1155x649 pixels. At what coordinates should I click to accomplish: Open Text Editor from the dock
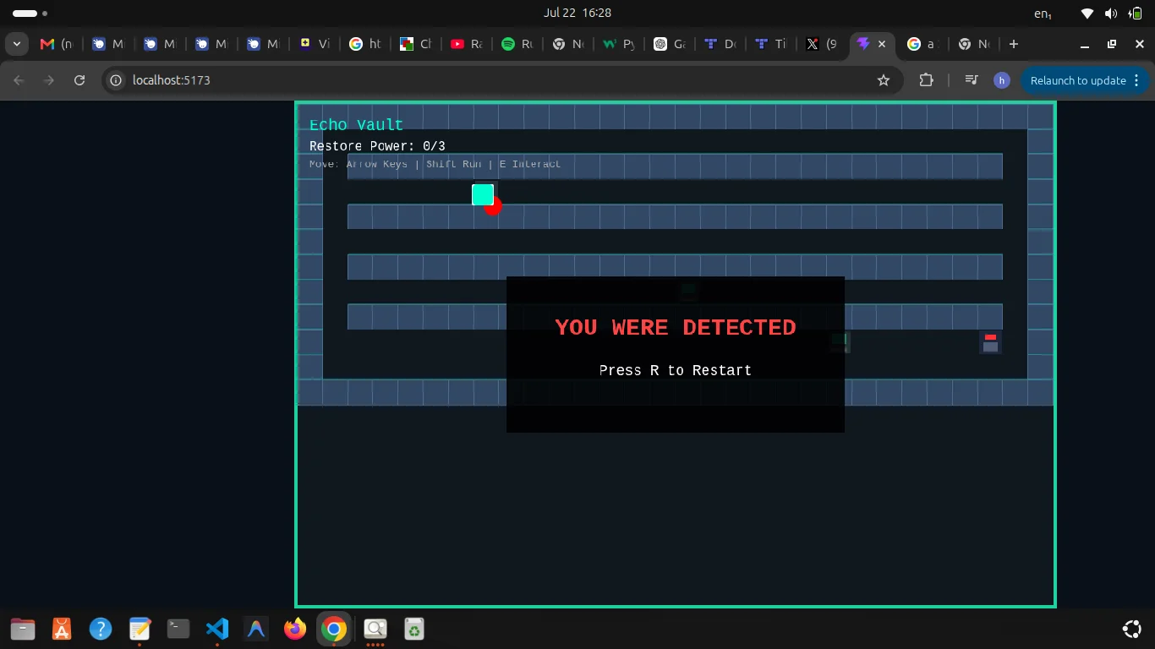(x=140, y=629)
